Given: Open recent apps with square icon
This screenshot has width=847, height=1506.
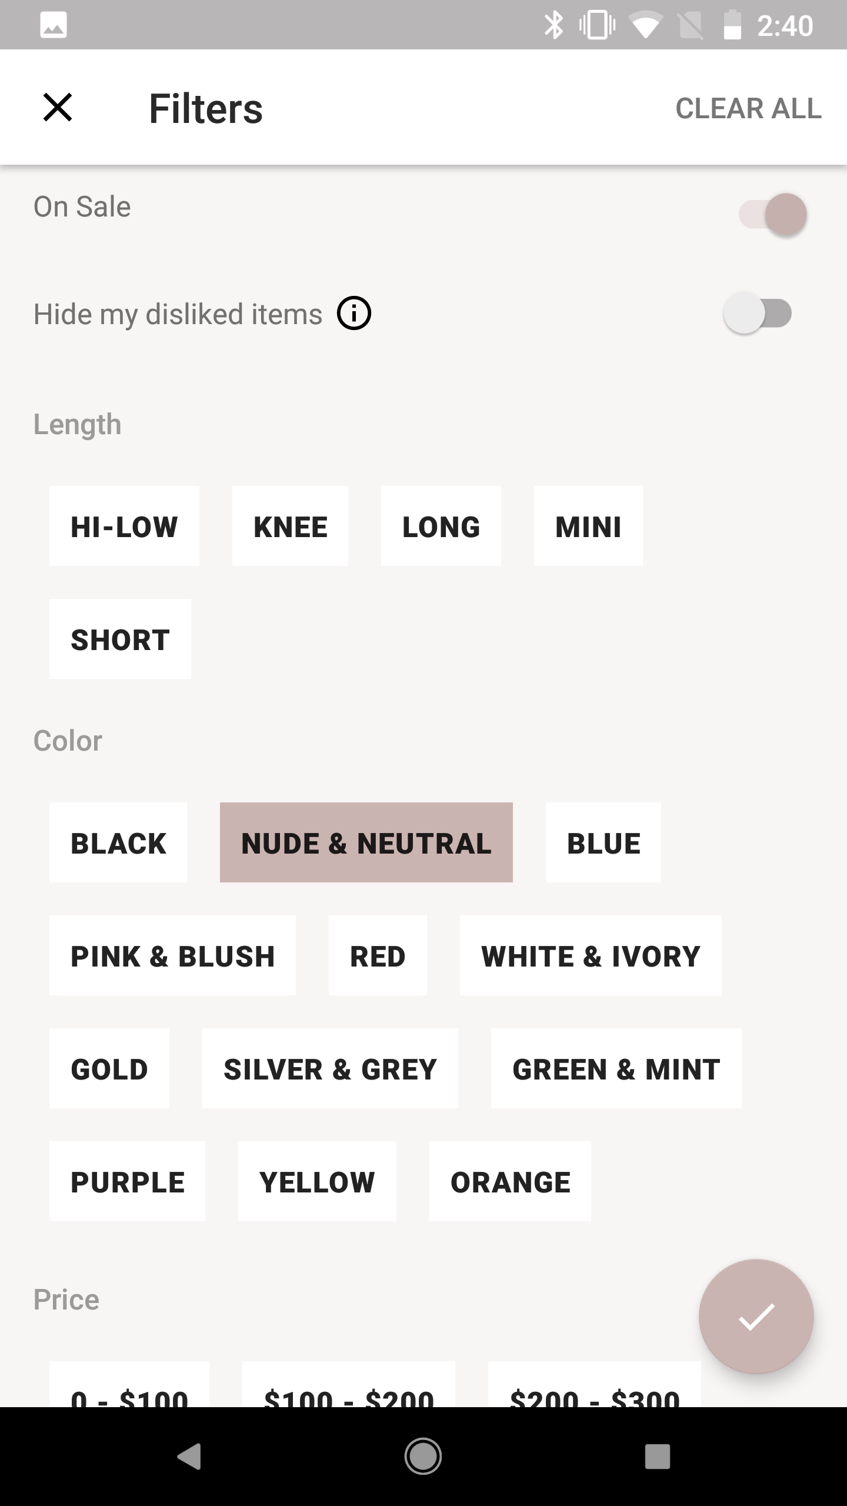Looking at the screenshot, I should coord(657,1457).
